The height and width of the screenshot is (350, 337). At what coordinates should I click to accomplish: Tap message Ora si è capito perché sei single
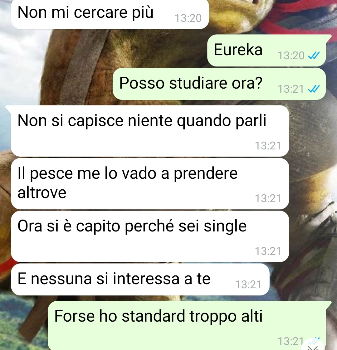point(150,236)
